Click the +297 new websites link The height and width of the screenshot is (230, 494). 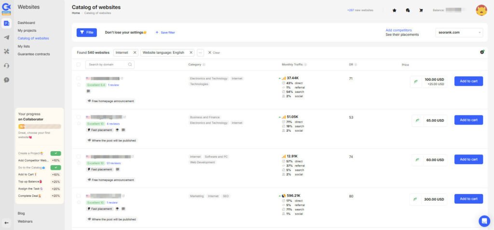coord(360,11)
